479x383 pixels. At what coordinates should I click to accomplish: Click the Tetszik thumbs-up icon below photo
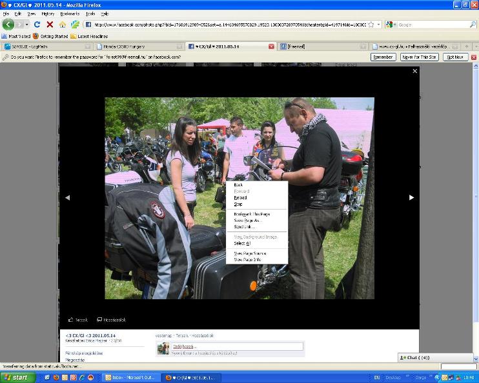71,320
